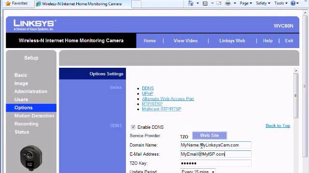Jump to the UPnP index link

click(x=147, y=94)
